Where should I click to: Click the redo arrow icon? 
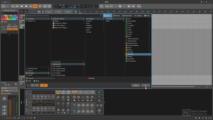click(x=115, y=6)
